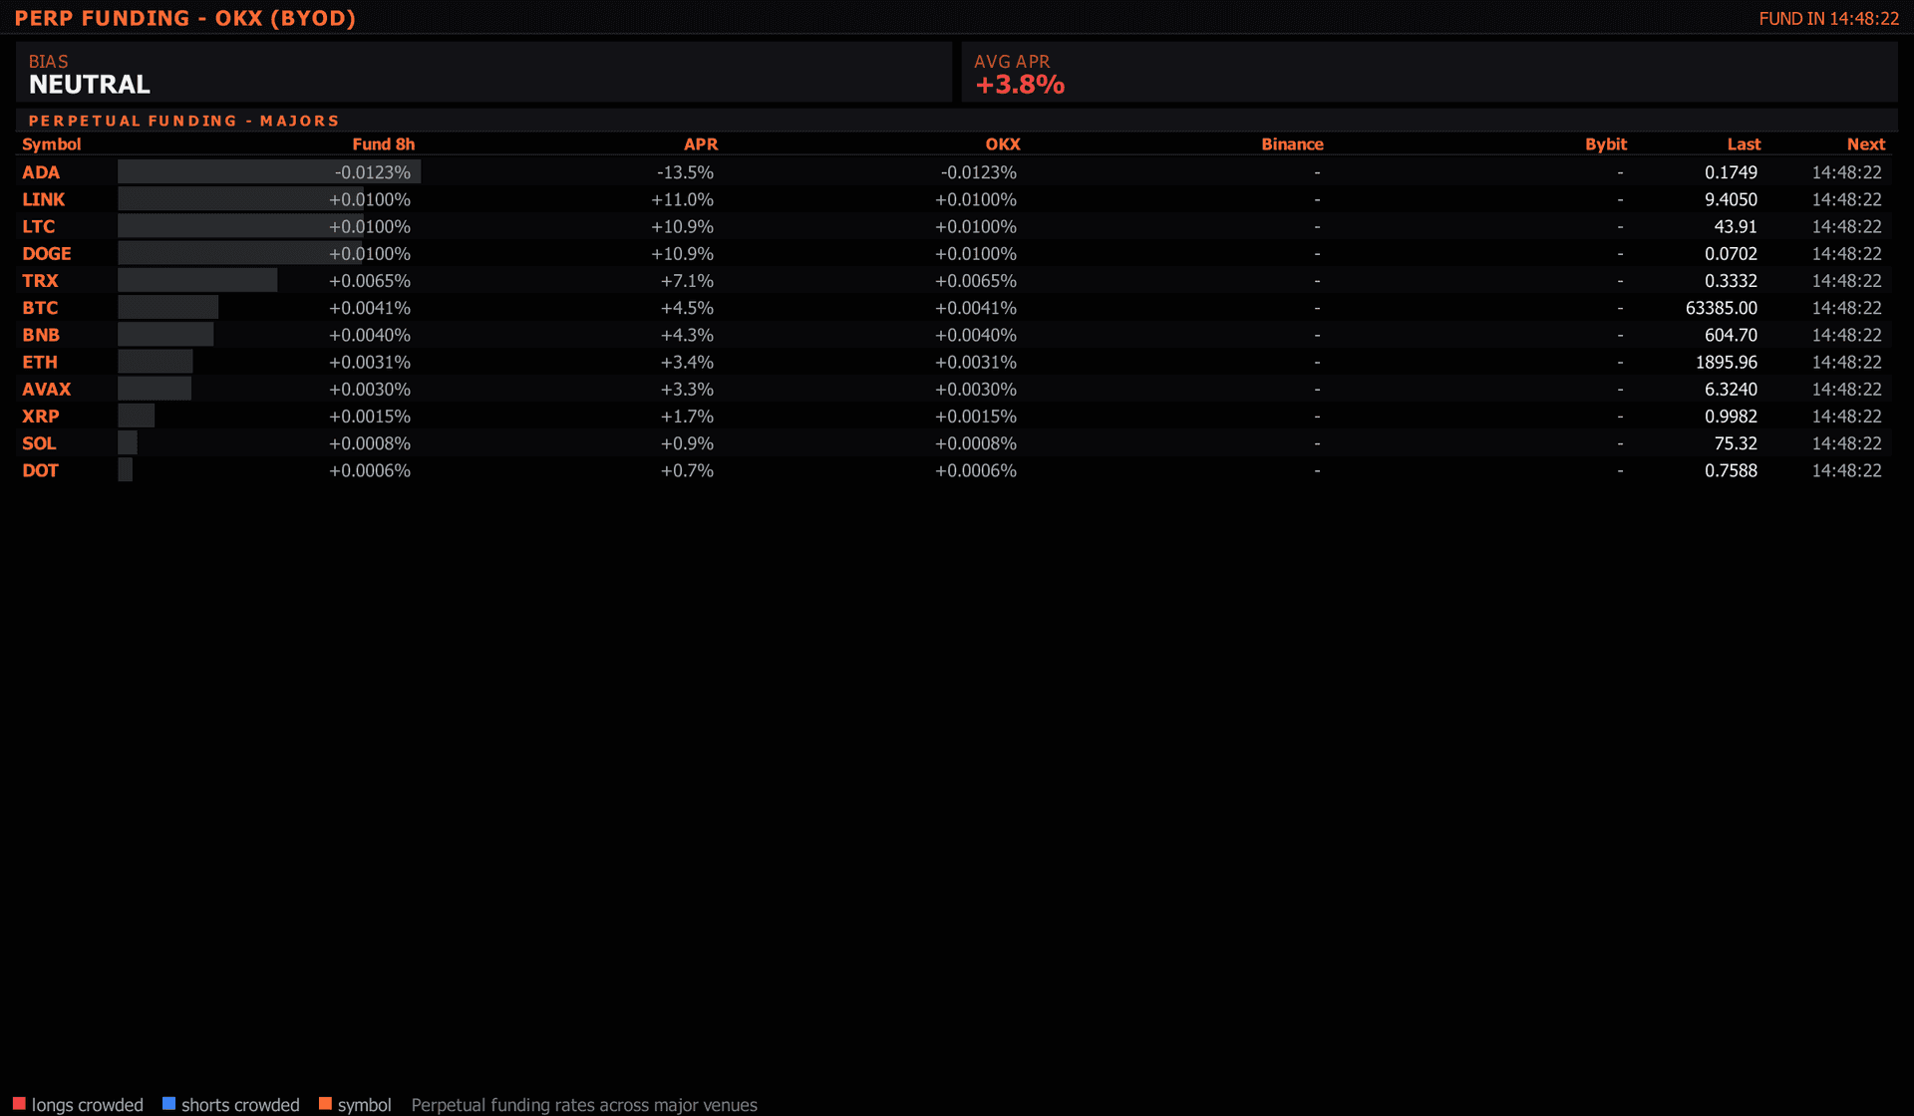Sort by the OKX column header
The height and width of the screenshot is (1116, 1914).
1003,144
